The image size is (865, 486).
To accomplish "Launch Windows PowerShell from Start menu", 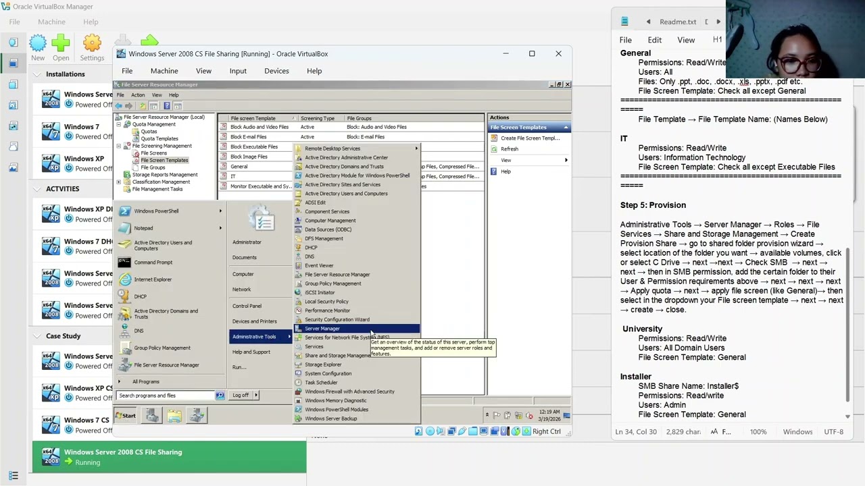I will click(x=172, y=211).
